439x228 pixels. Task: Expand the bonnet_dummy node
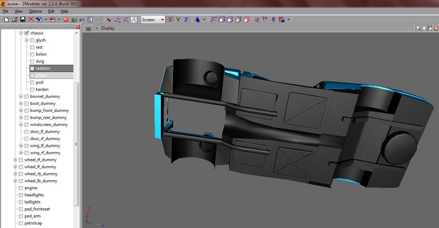coord(21,96)
